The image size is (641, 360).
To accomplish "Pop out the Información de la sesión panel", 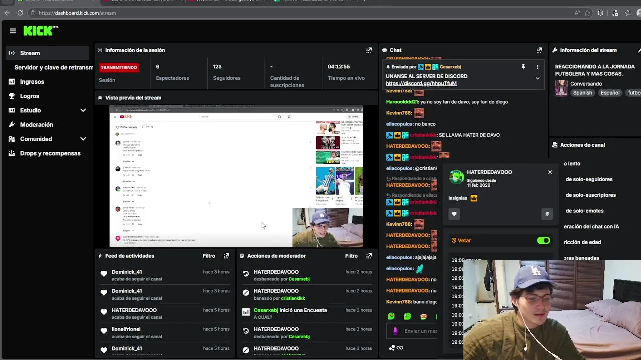I will (369, 50).
